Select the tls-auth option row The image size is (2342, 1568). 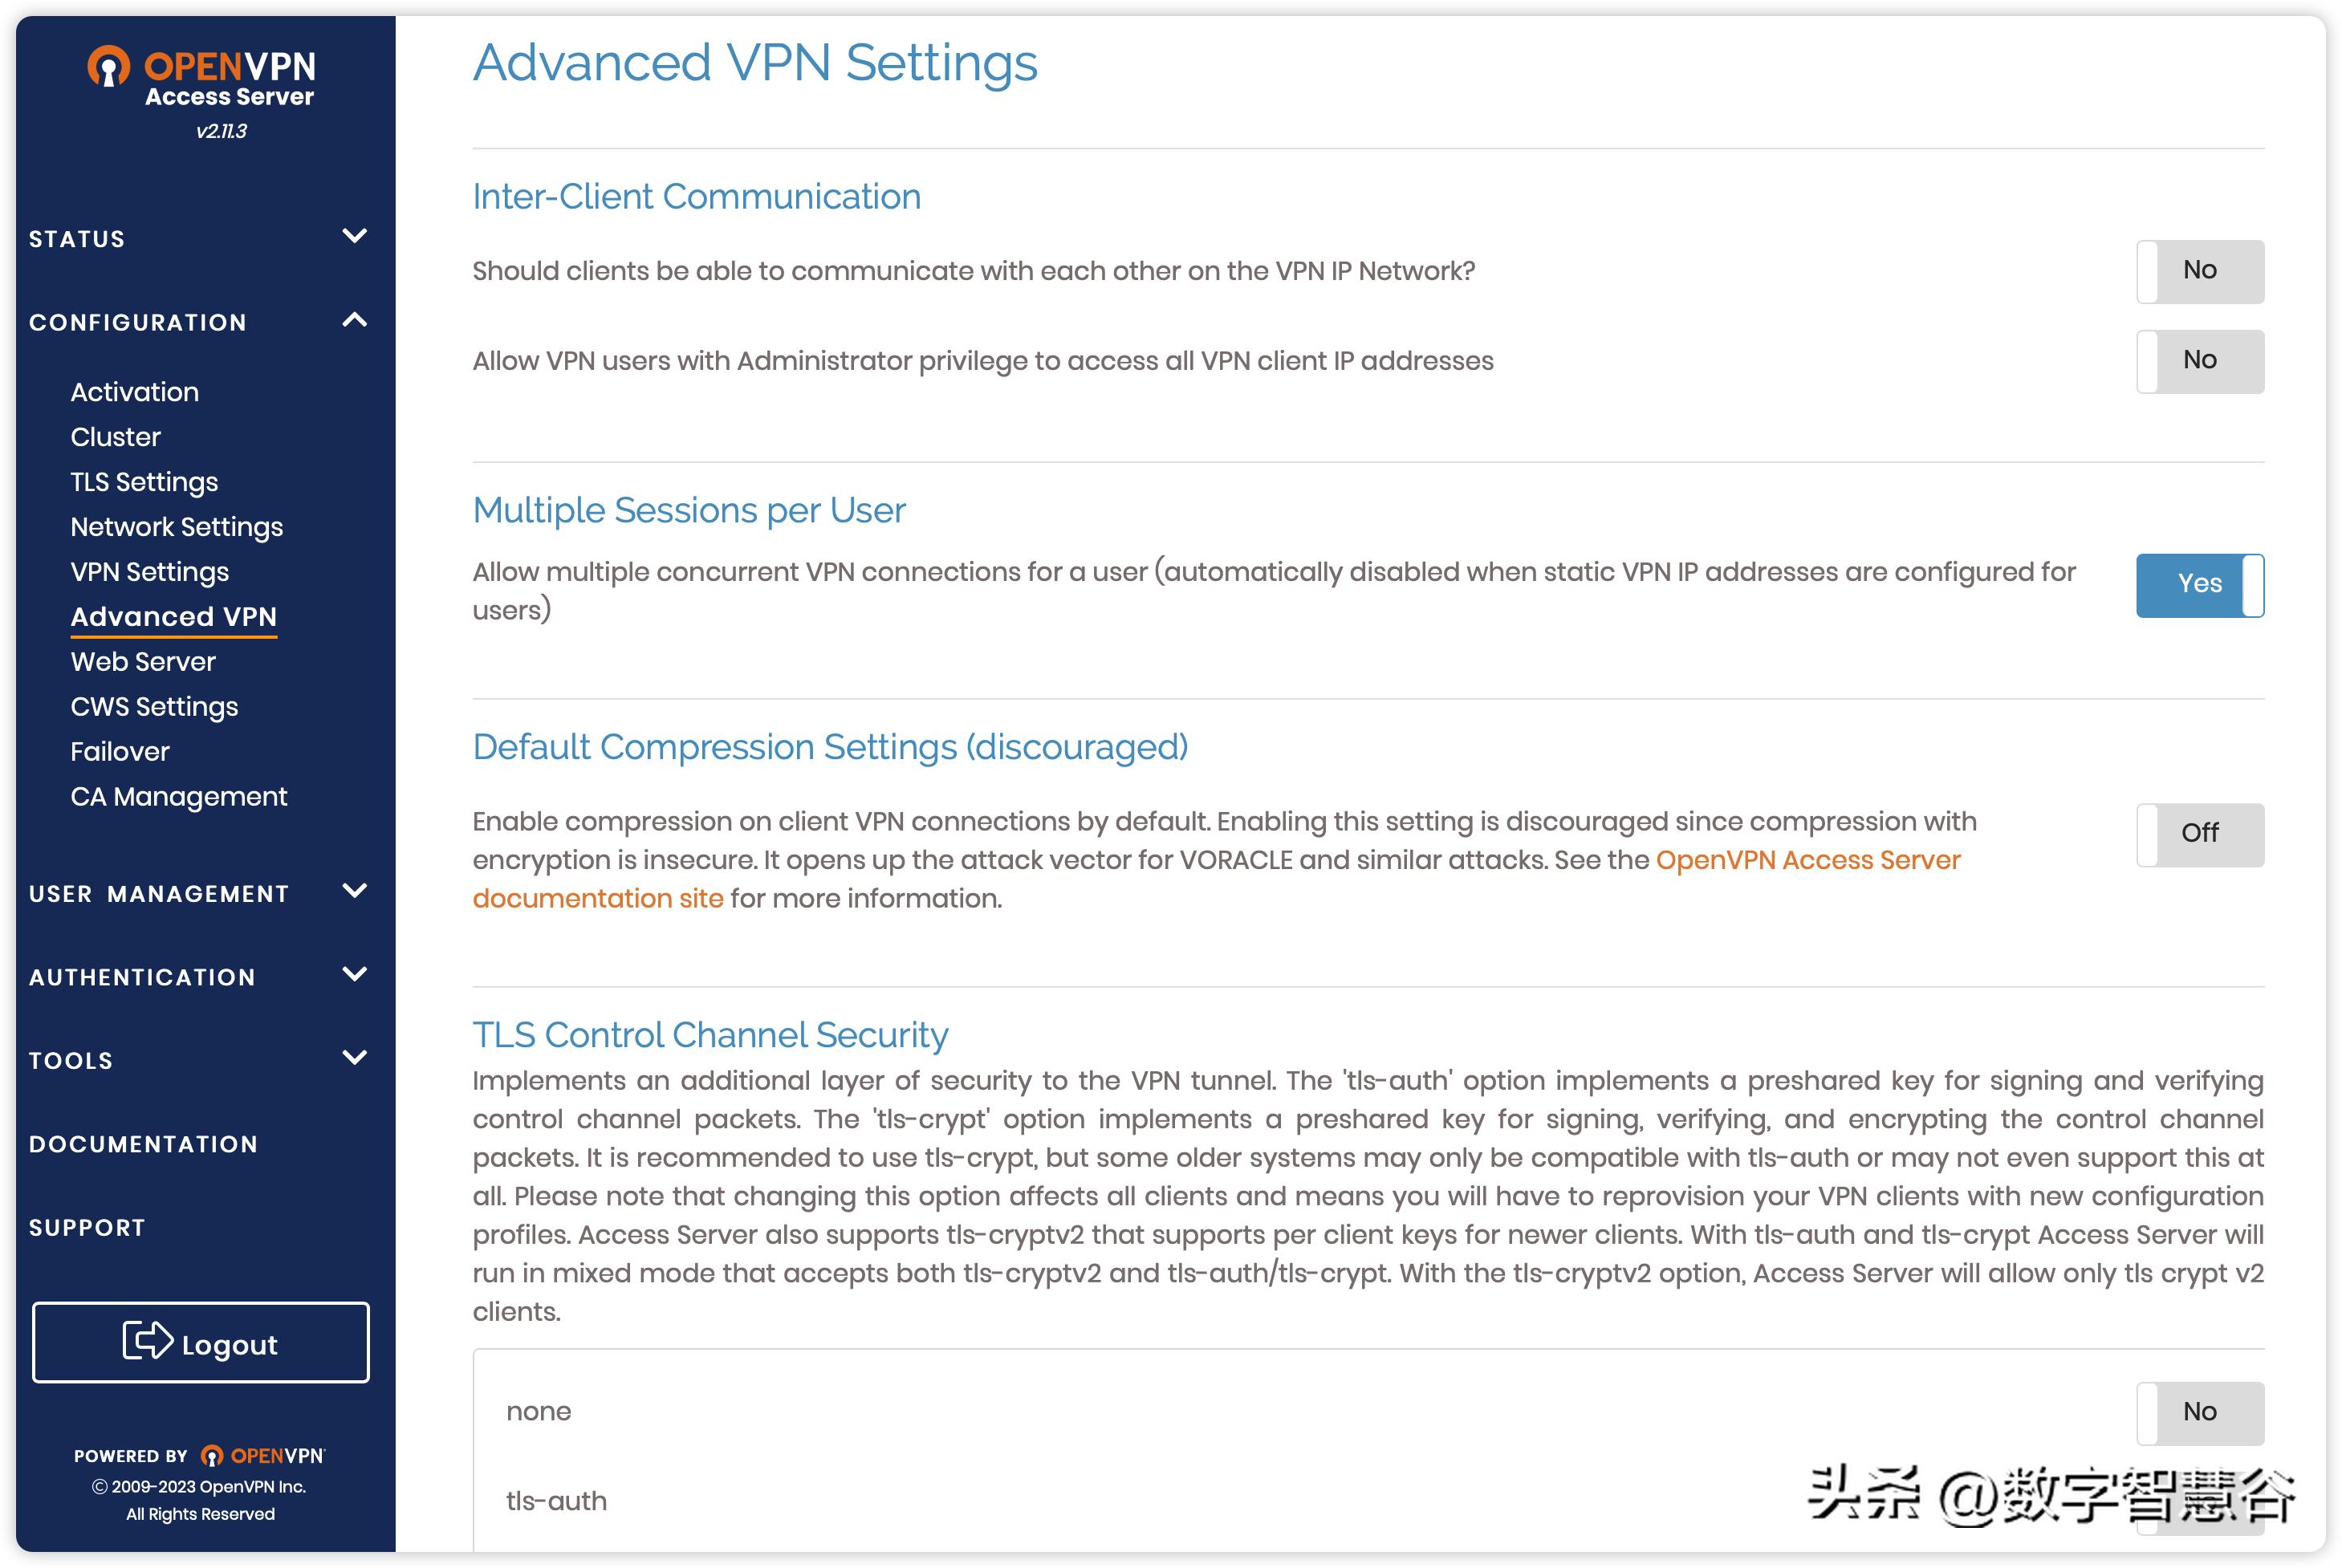[x=556, y=1500]
